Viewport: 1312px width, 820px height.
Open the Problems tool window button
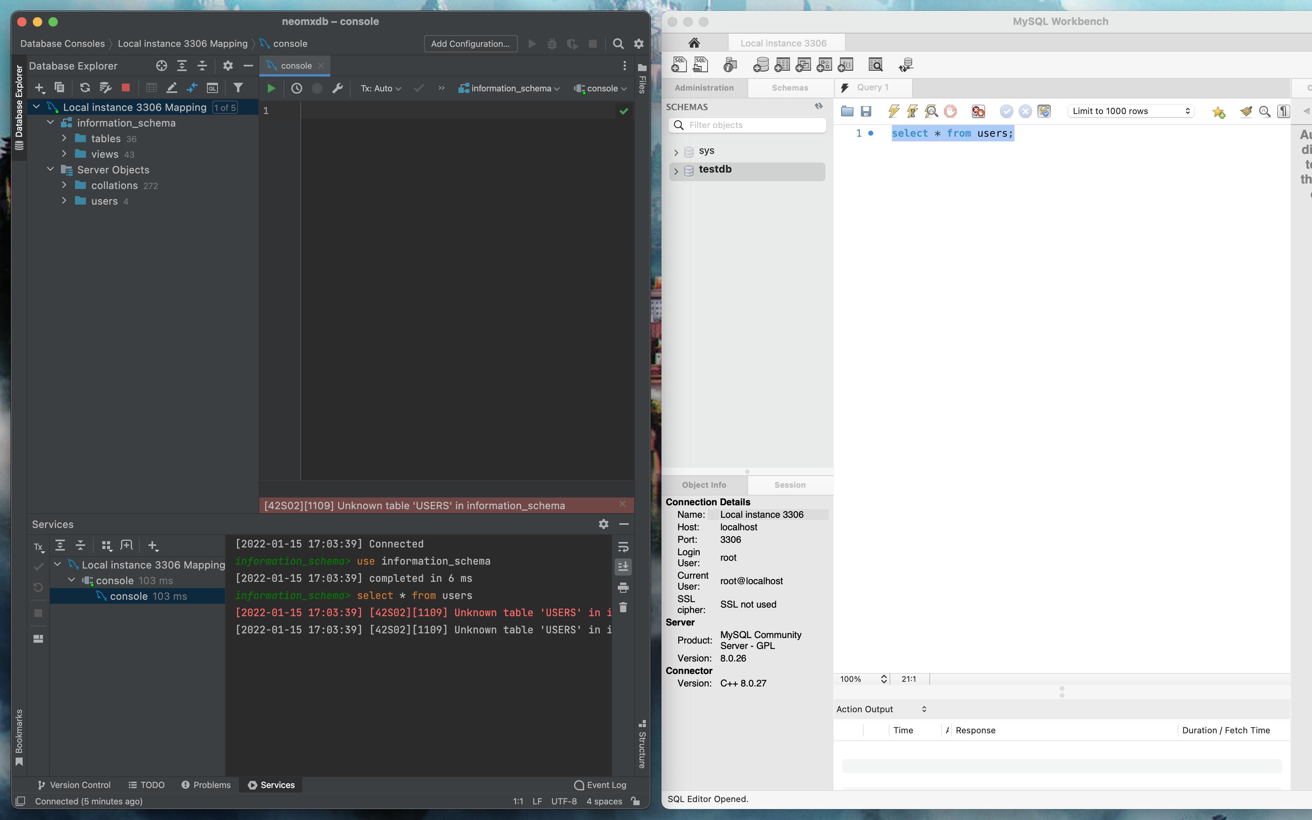206,785
